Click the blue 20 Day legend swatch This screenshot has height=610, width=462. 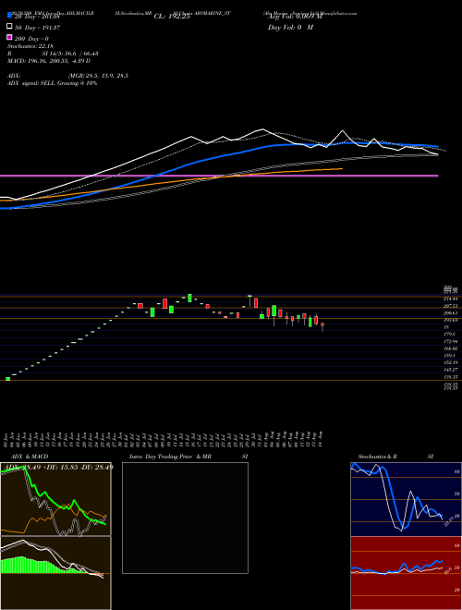pos(9,16)
